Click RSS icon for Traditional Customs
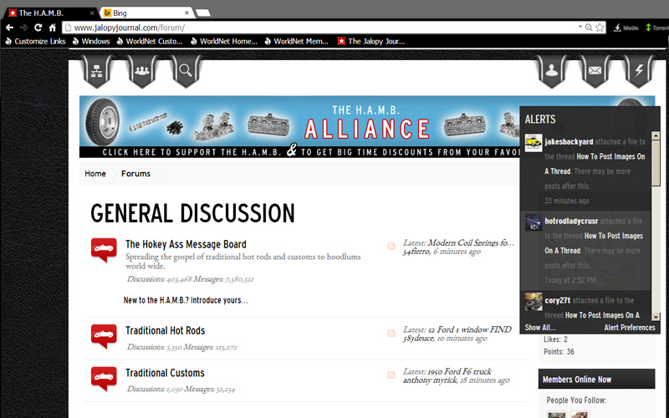The image size is (669, 418). pos(391,375)
